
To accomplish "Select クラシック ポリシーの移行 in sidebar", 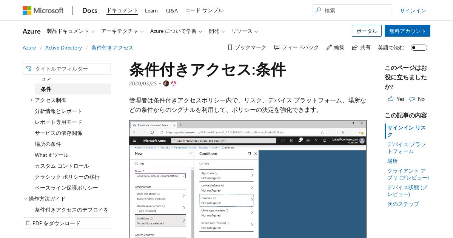I will click(x=67, y=177).
